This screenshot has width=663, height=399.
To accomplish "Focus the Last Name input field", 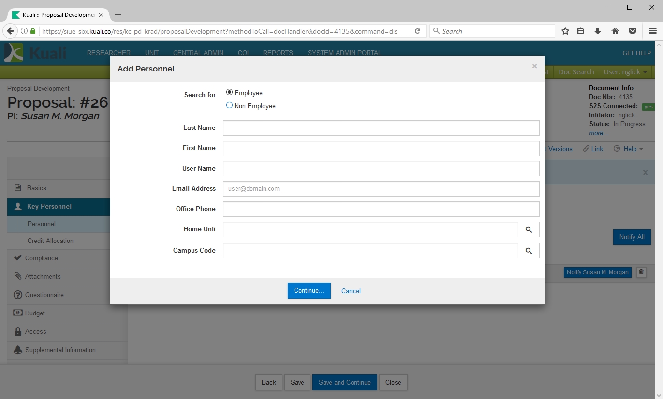I will (x=381, y=128).
